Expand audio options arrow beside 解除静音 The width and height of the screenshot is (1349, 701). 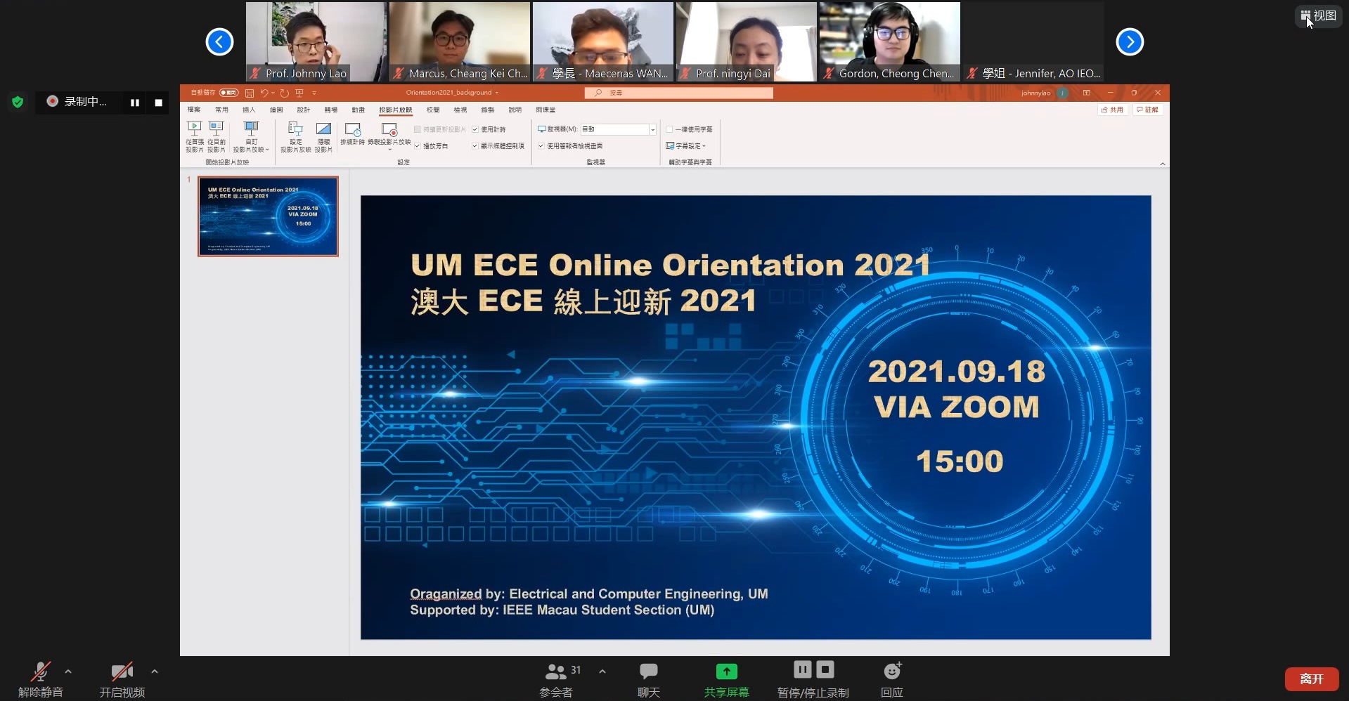tap(68, 671)
